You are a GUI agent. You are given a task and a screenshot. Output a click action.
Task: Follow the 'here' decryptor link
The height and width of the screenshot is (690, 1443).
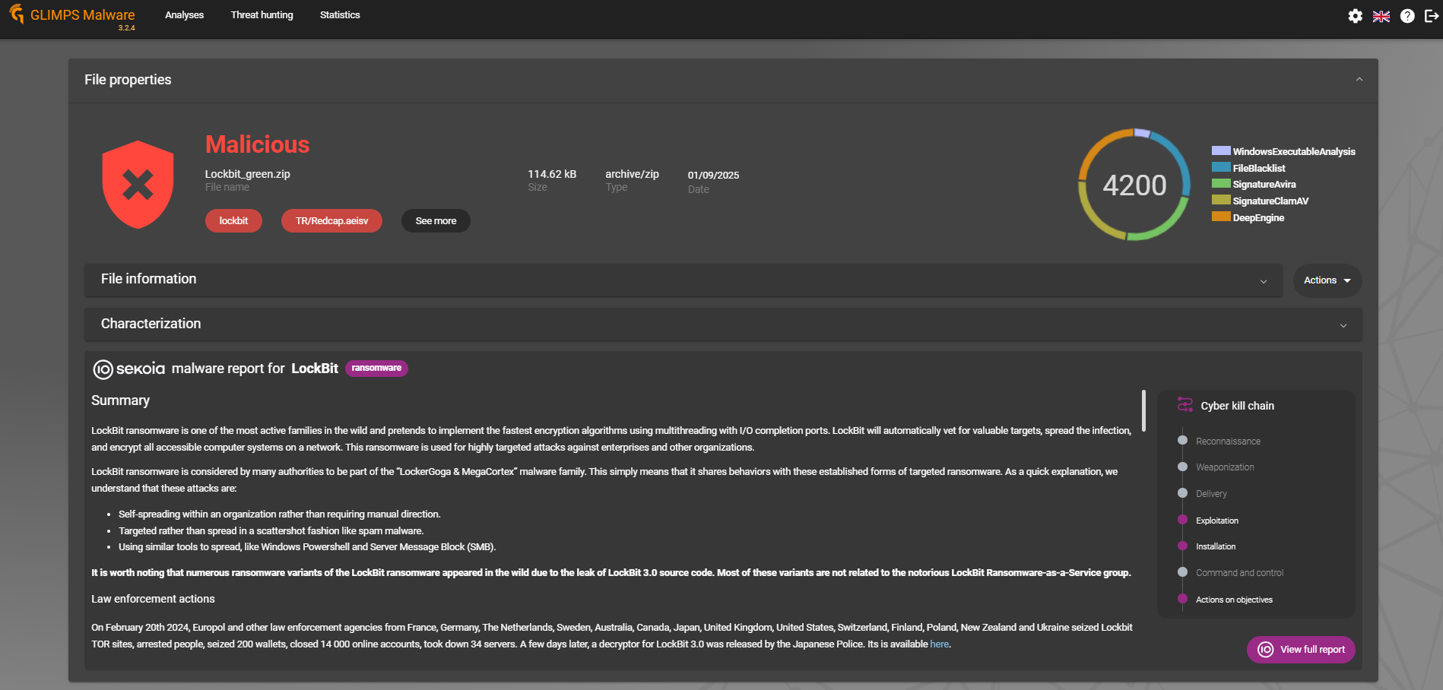[x=940, y=644]
